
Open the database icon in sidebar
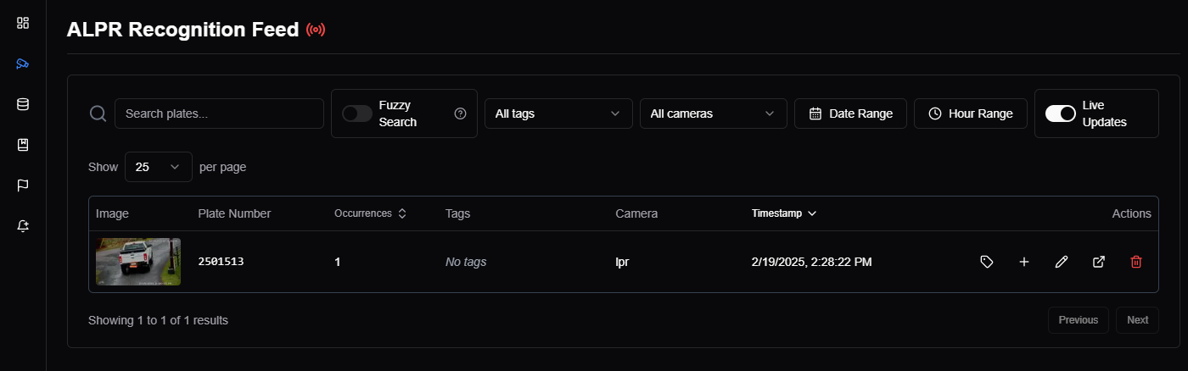point(23,104)
